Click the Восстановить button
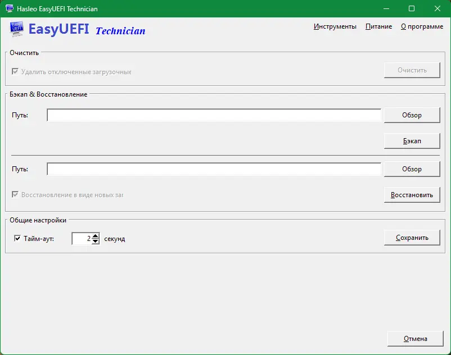This screenshot has height=355, width=451. click(x=412, y=195)
